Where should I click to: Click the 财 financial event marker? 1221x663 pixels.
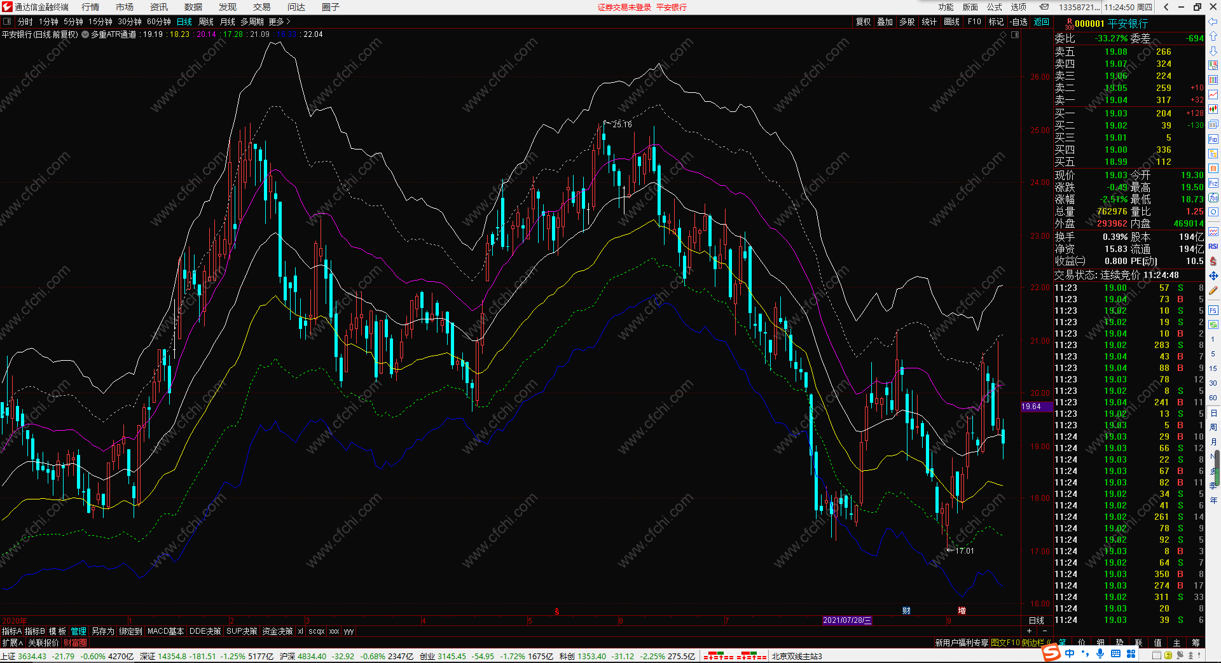906,610
